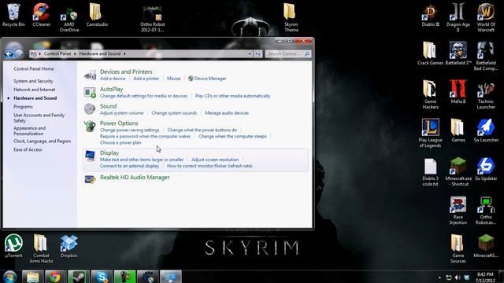Click Adjust system volume link
This screenshot has width=504, height=283.
tap(122, 113)
